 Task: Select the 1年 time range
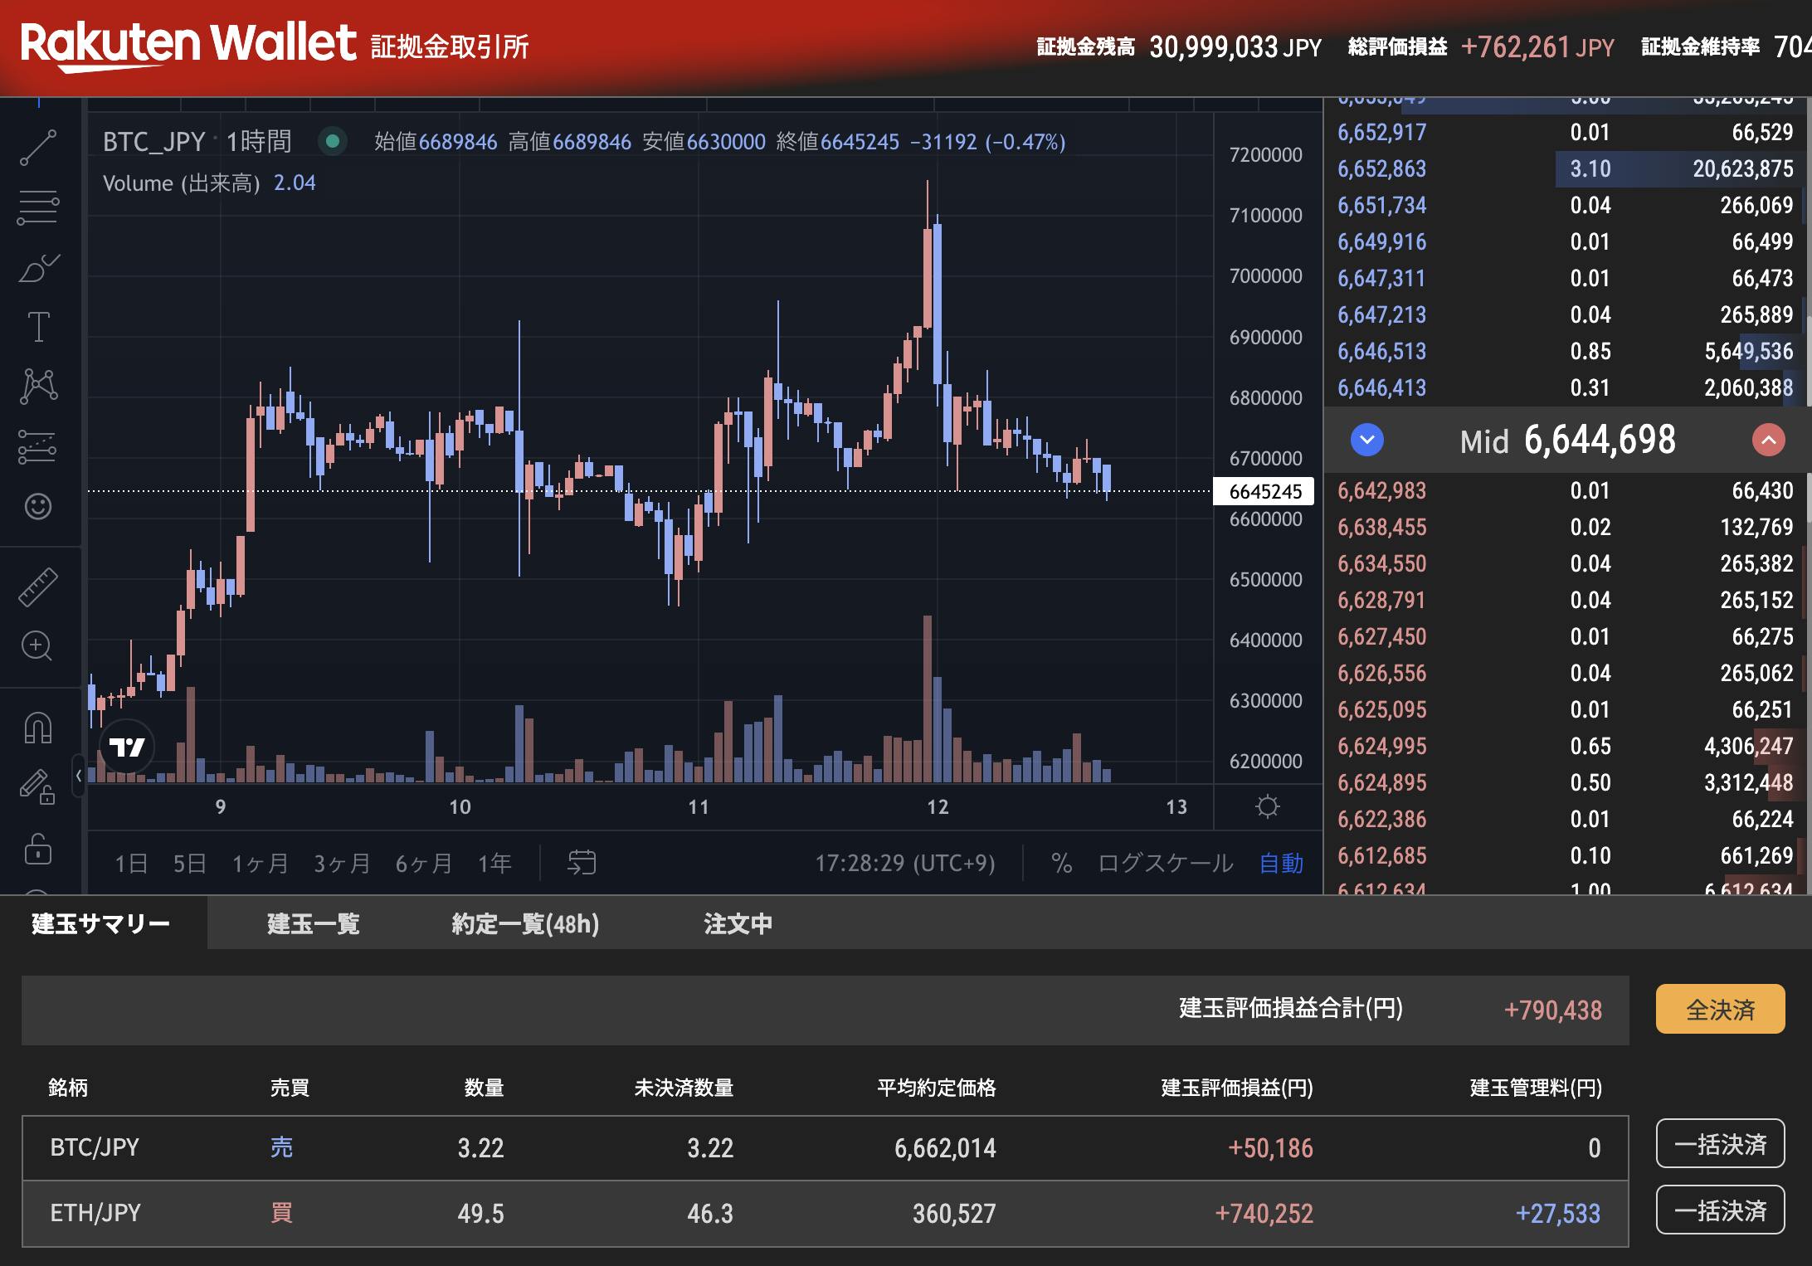tap(494, 863)
